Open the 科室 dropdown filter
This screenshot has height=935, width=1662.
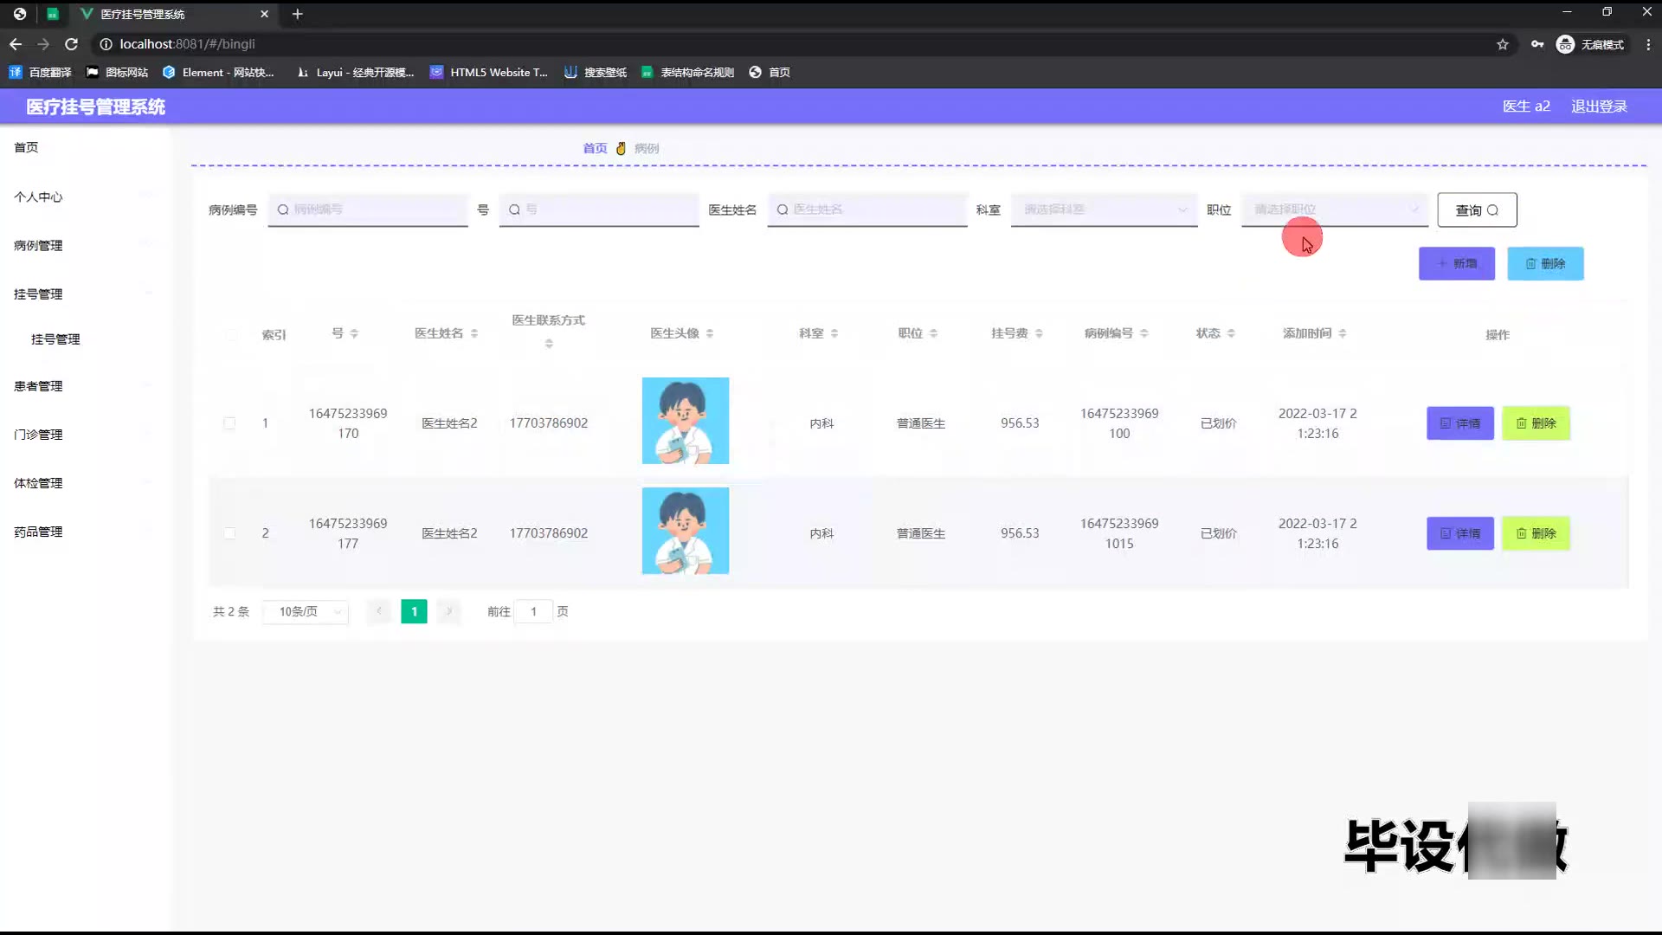pos(1104,210)
